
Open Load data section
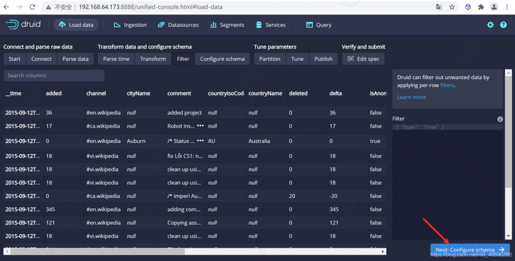pyautogui.click(x=76, y=25)
